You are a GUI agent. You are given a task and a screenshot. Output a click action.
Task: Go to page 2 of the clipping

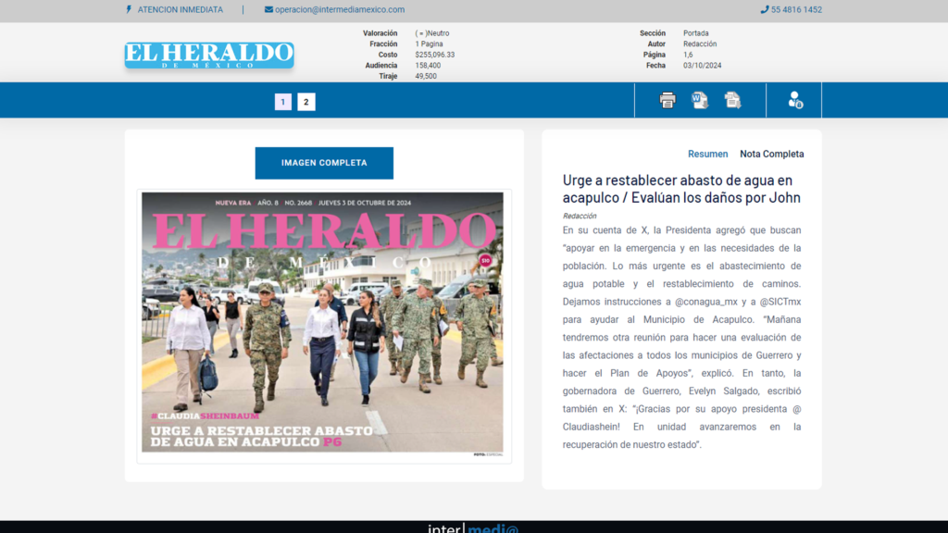[x=306, y=102]
